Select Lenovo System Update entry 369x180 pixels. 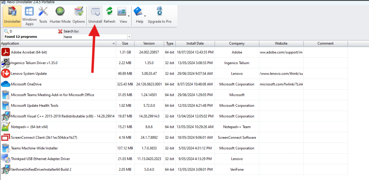[x=174, y=74]
